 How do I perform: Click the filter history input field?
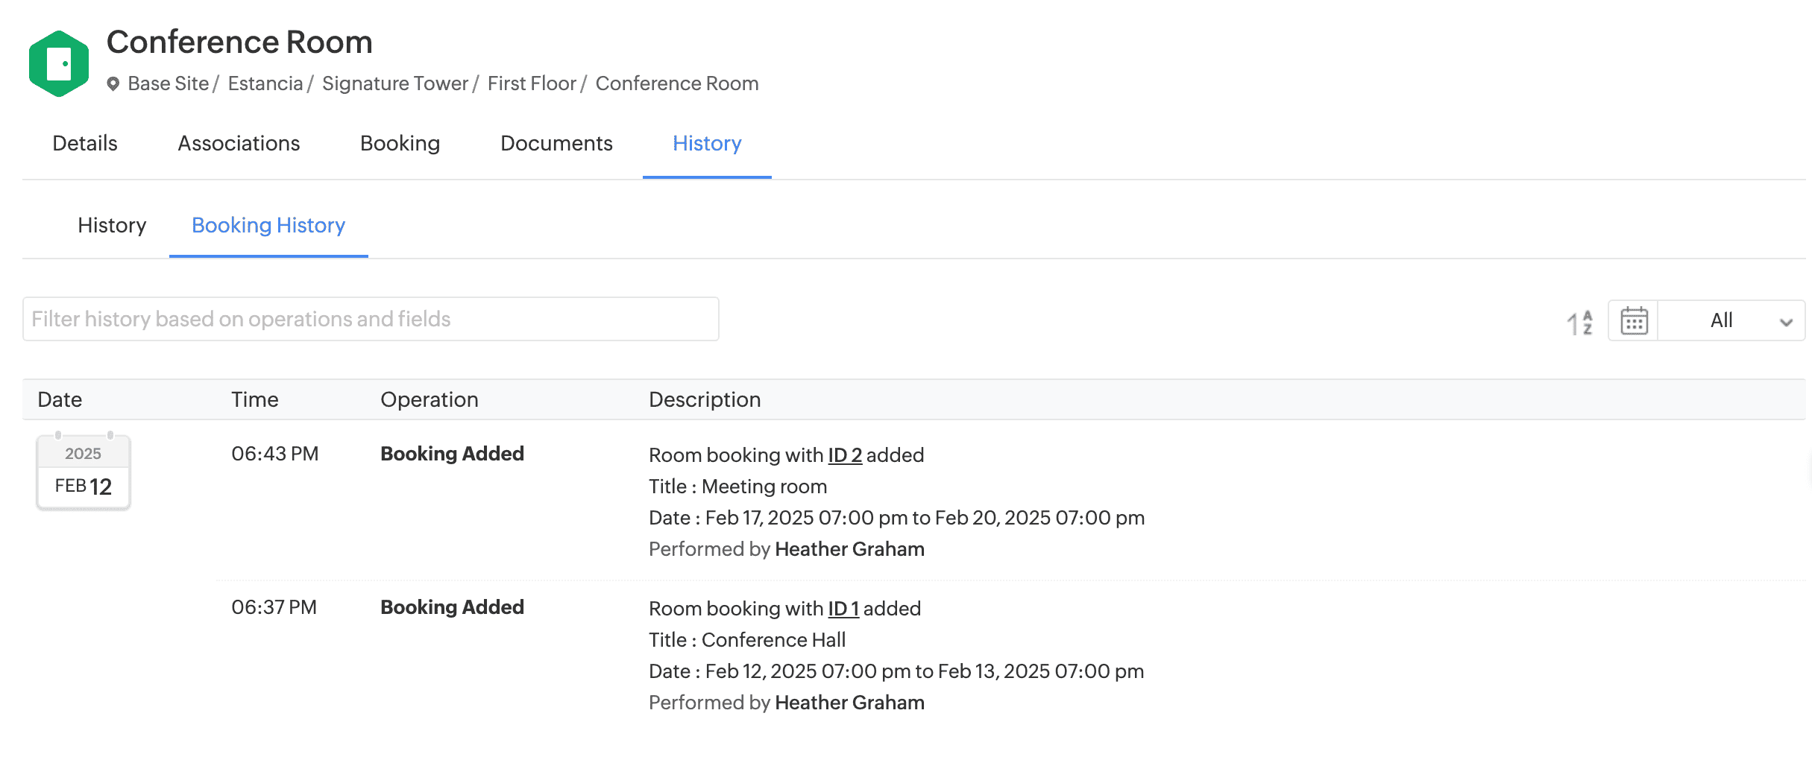[x=371, y=319]
